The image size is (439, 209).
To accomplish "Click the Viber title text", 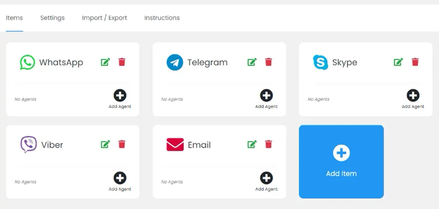I will (x=52, y=145).
